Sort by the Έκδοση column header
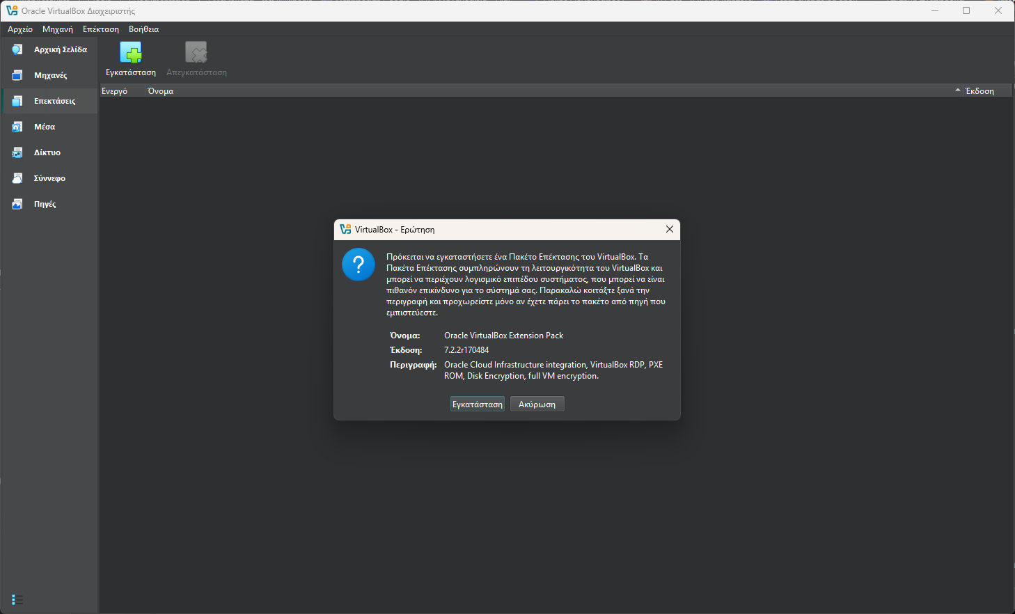Viewport: 1015px width, 614px height. tap(987, 91)
